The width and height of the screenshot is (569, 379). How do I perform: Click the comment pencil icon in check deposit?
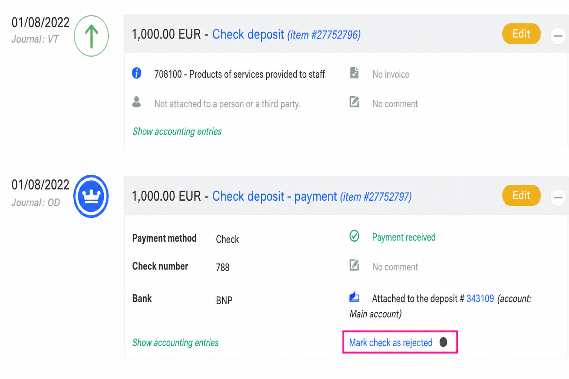pyautogui.click(x=354, y=102)
